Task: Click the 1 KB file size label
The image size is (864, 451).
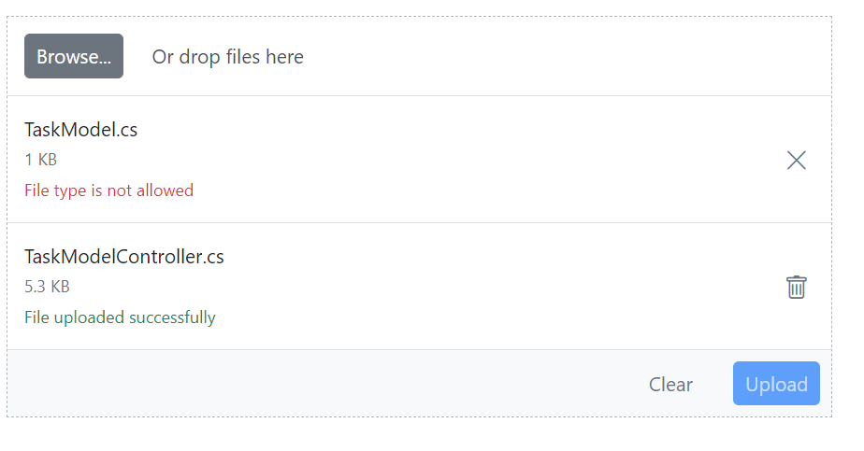Action: click(x=41, y=160)
